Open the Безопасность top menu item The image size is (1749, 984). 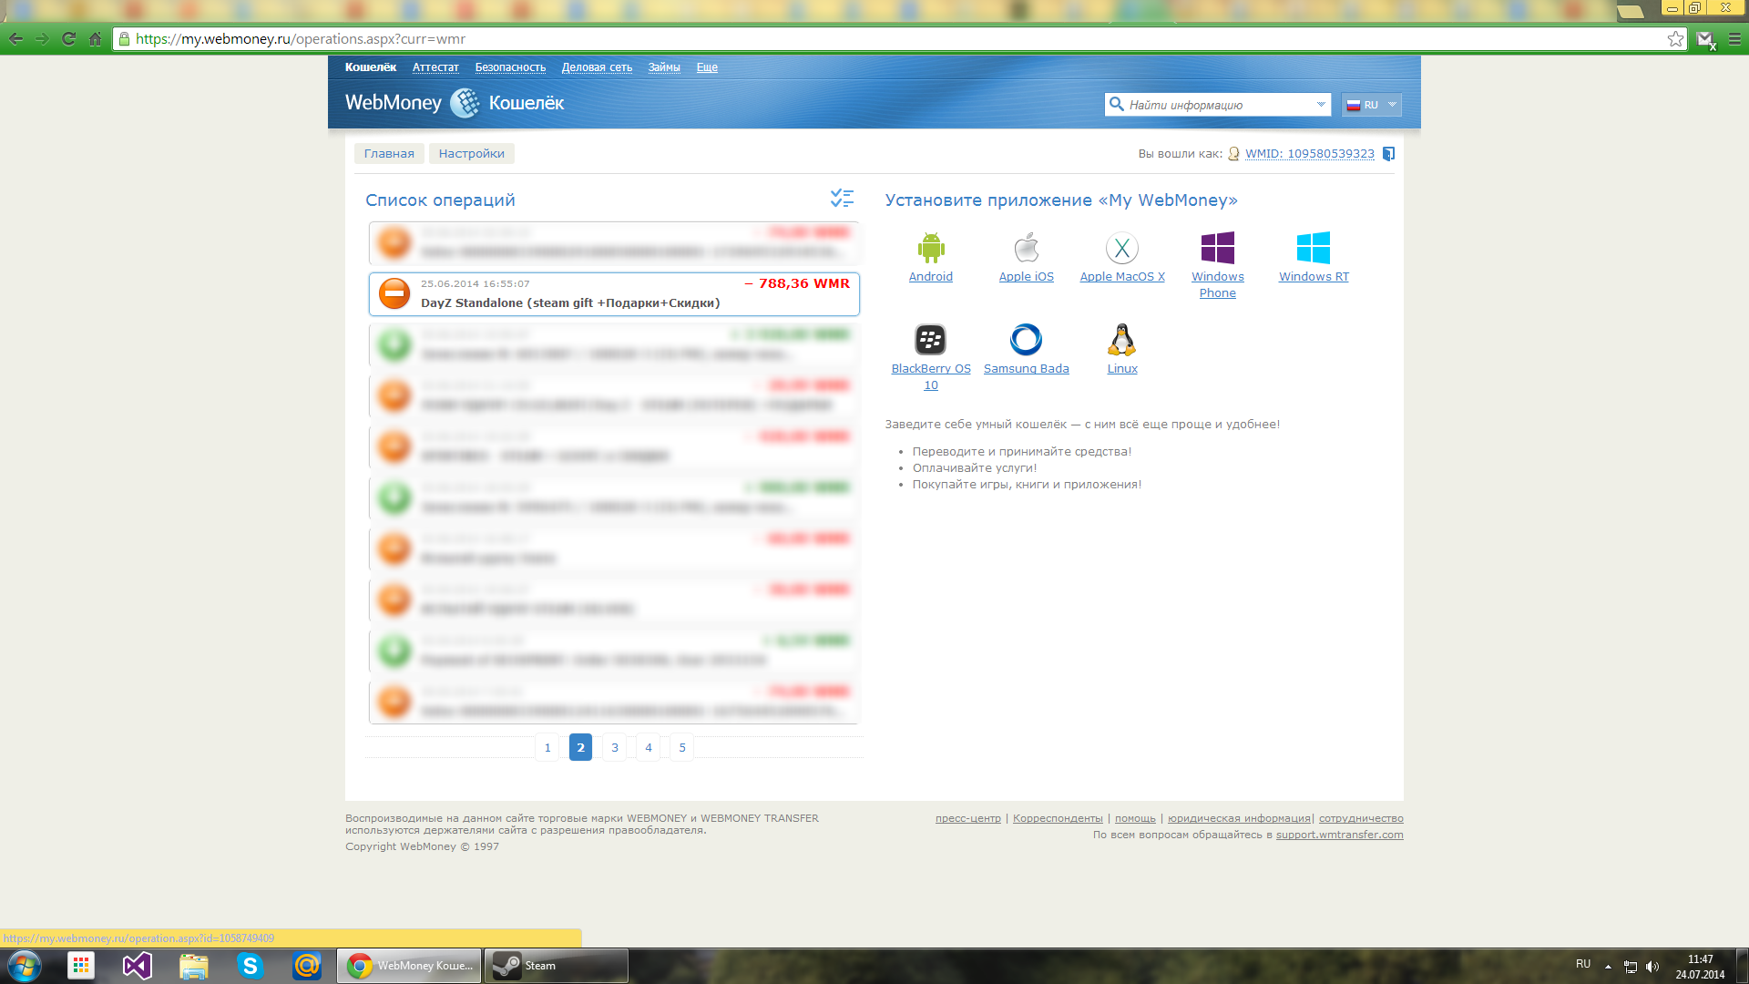click(x=510, y=67)
